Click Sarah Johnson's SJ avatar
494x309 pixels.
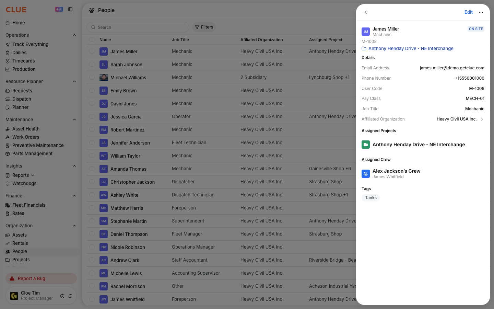pos(104,65)
